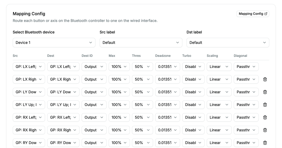
Task: Open Diagonal dropdown in RY Down row
Action: point(246,143)
